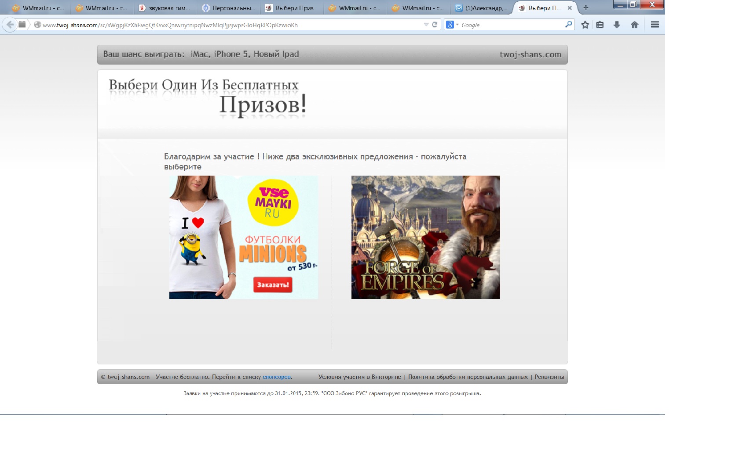Switch to the 'Выбери Приз' tab

point(292,8)
